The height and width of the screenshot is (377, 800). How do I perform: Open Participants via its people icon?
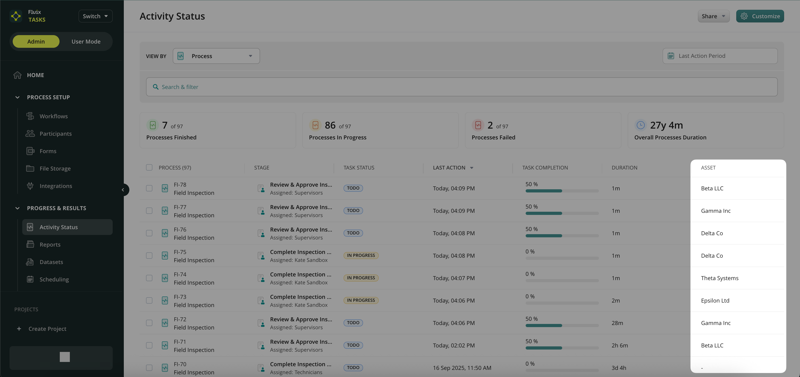click(30, 133)
